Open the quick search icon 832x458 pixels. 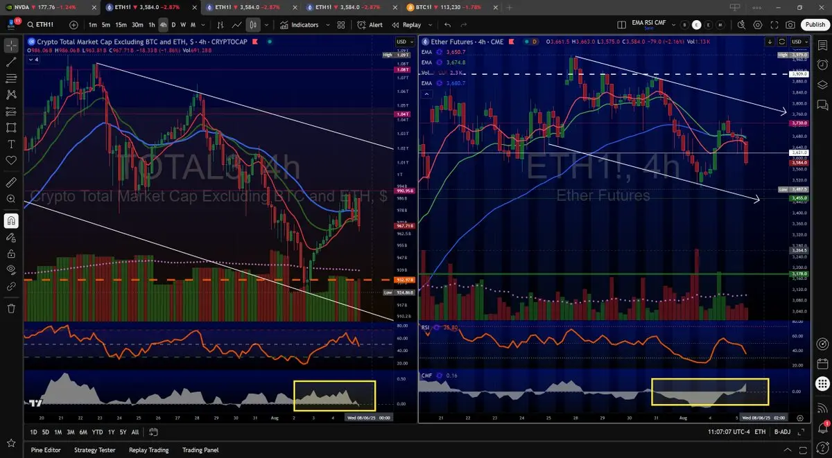741,25
